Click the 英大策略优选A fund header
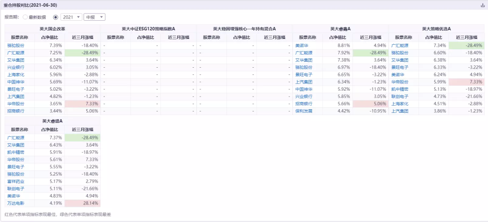The image size is (488, 222). 436,29
